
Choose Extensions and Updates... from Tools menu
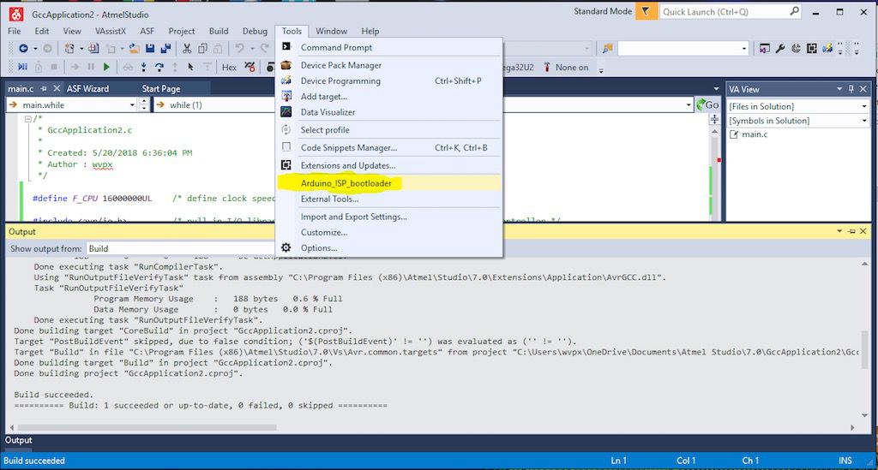pos(389,165)
